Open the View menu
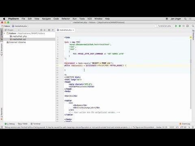The height and width of the screenshot is (146, 195). click(x=37, y=19)
